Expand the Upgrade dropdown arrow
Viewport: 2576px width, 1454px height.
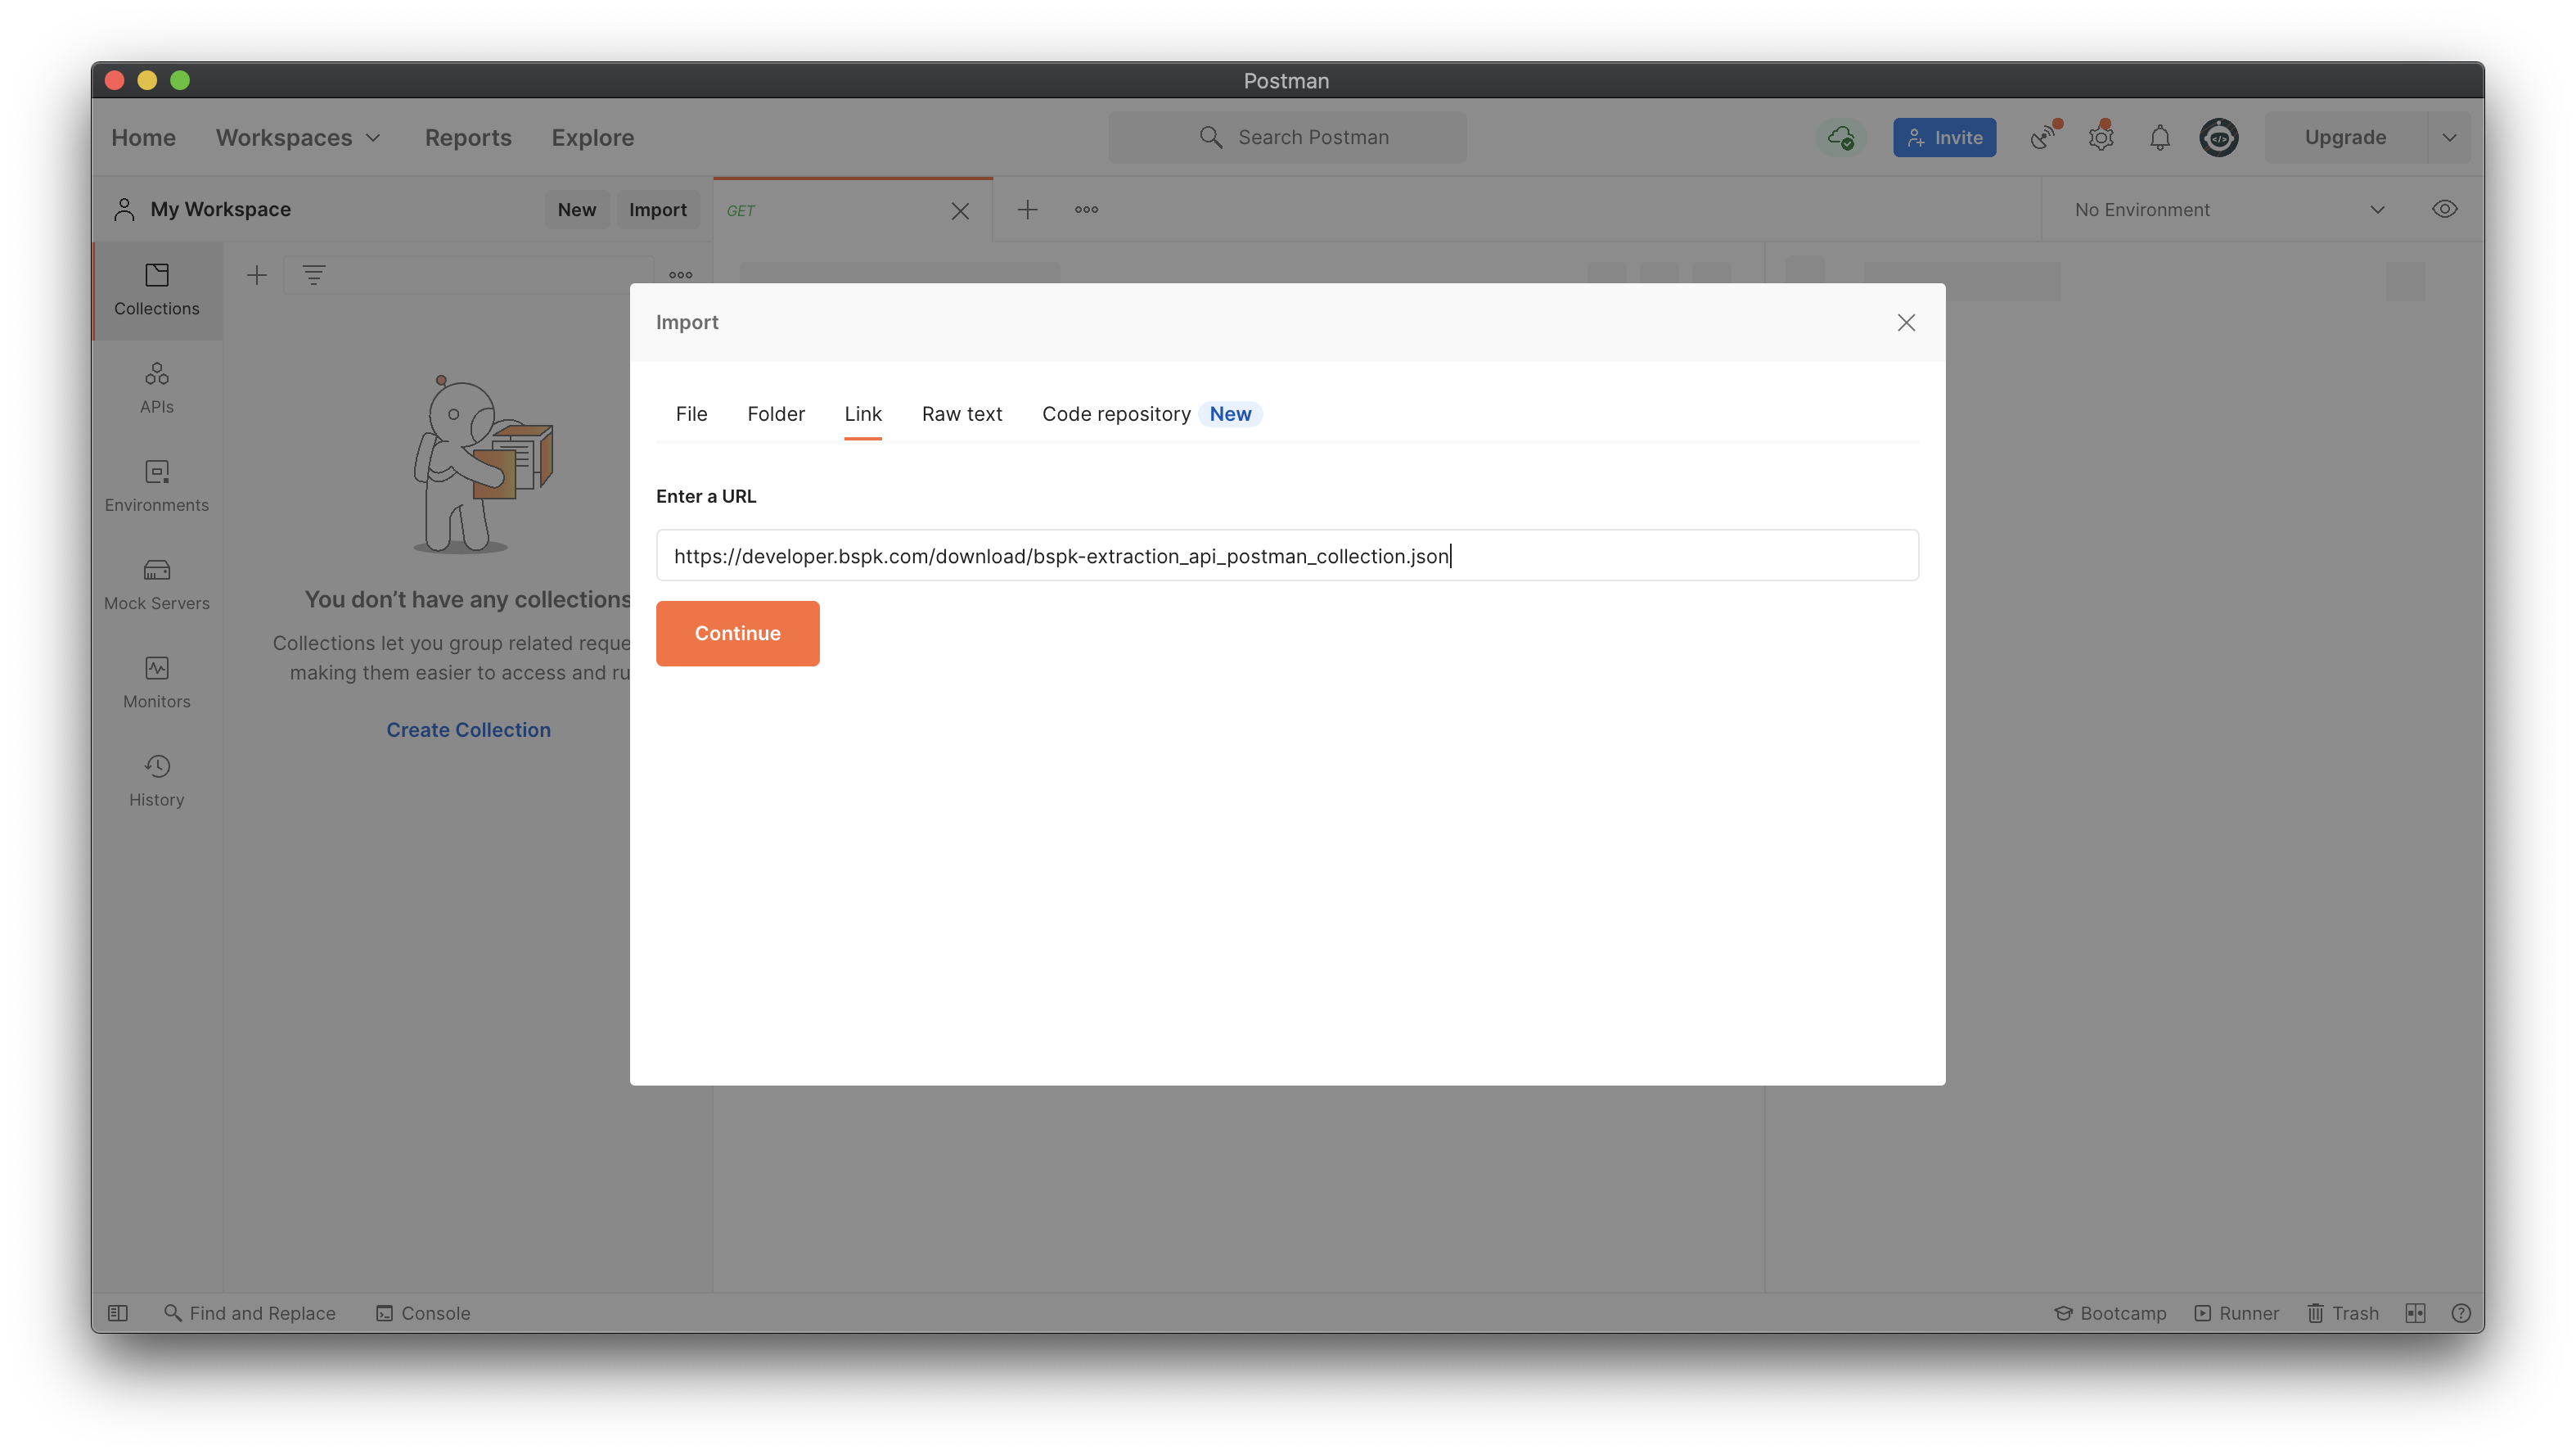2449,137
